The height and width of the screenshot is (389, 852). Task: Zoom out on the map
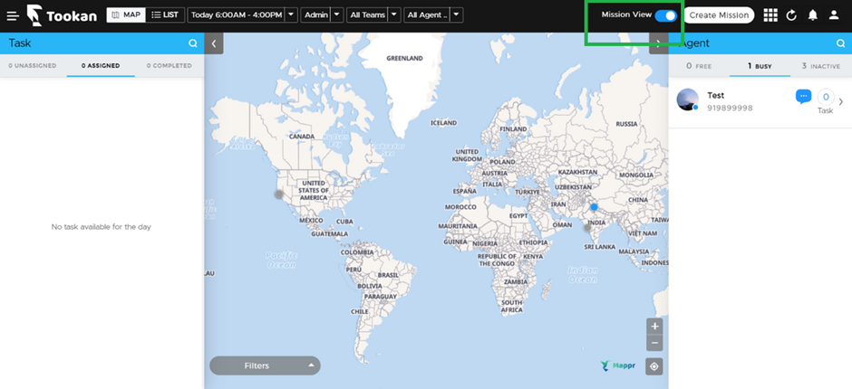click(x=654, y=343)
